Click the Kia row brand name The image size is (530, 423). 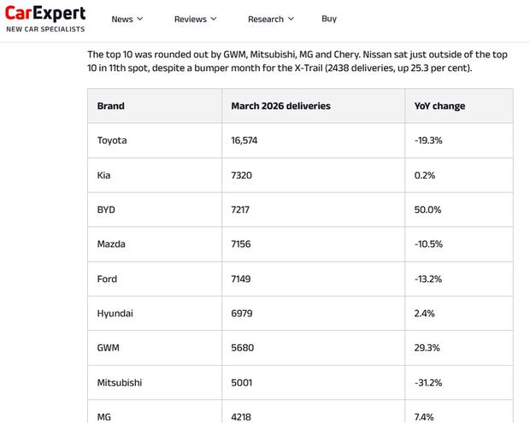click(104, 175)
